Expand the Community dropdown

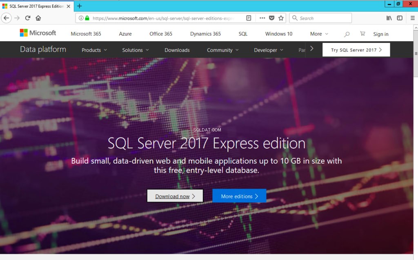click(222, 50)
